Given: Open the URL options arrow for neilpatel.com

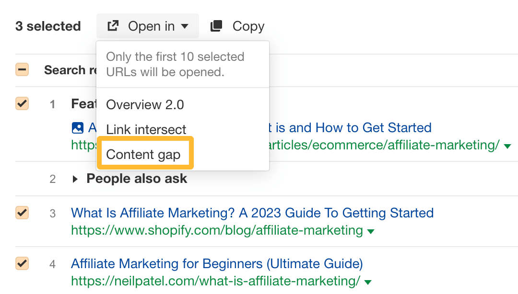Looking at the screenshot, I should point(367,282).
